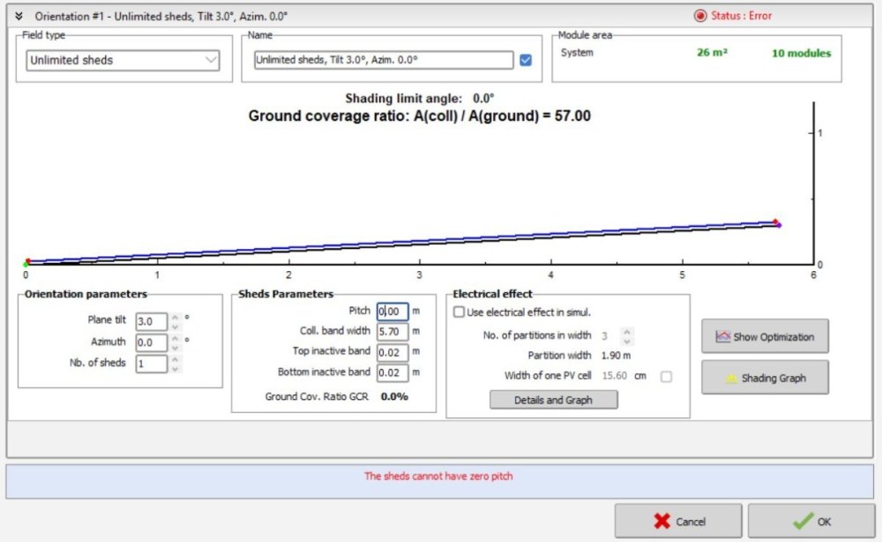Viewport: 882px width, 542px height.
Task: Click the Top inactive band field
Action: pyautogui.click(x=392, y=352)
